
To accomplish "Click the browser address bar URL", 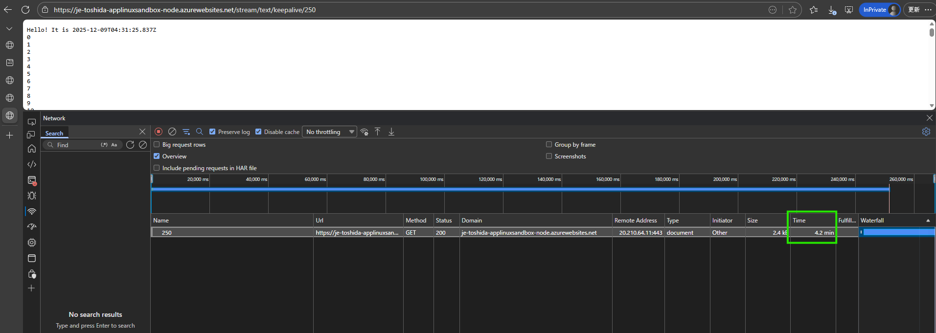I will click(184, 10).
